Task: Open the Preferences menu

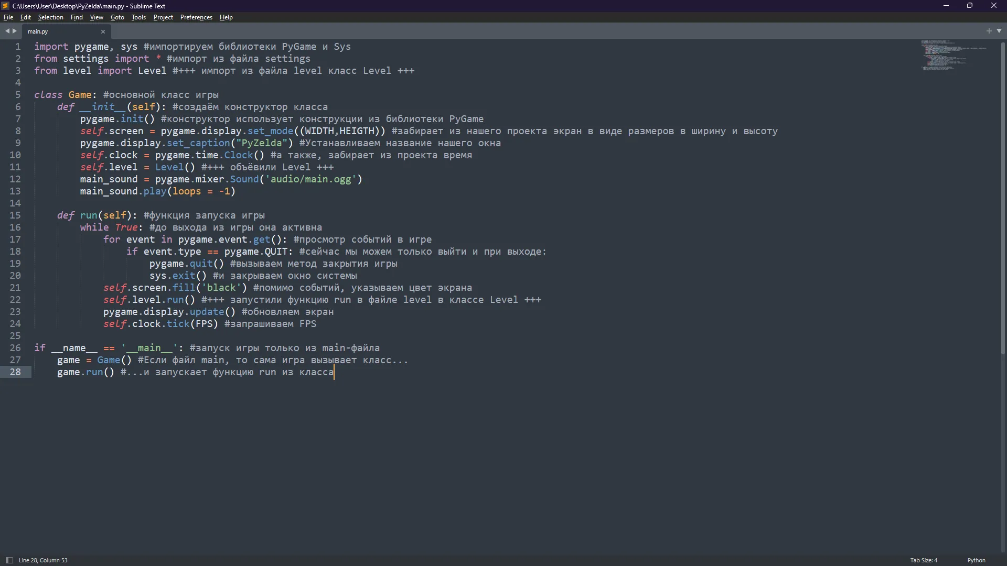Action: coord(196,17)
